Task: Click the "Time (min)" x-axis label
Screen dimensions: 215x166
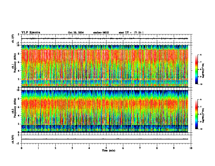Action: click(109, 151)
